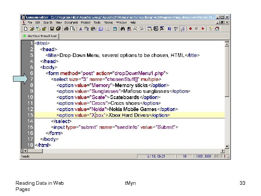Click the red Record Macro icon
Image resolution: width=261 pixels, height=196 pixels.
click(x=190, y=29)
